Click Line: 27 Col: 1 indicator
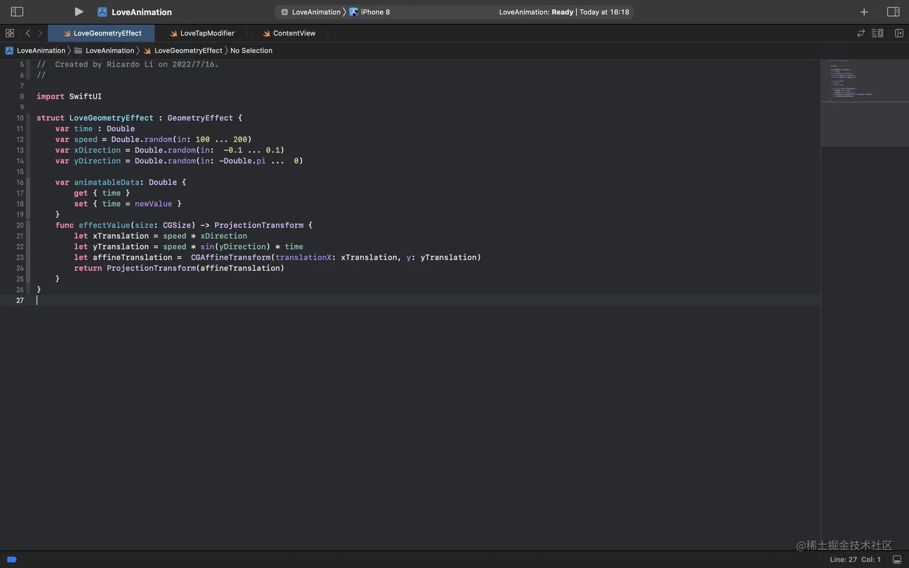Viewport: 909px width, 568px height. (x=855, y=560)
